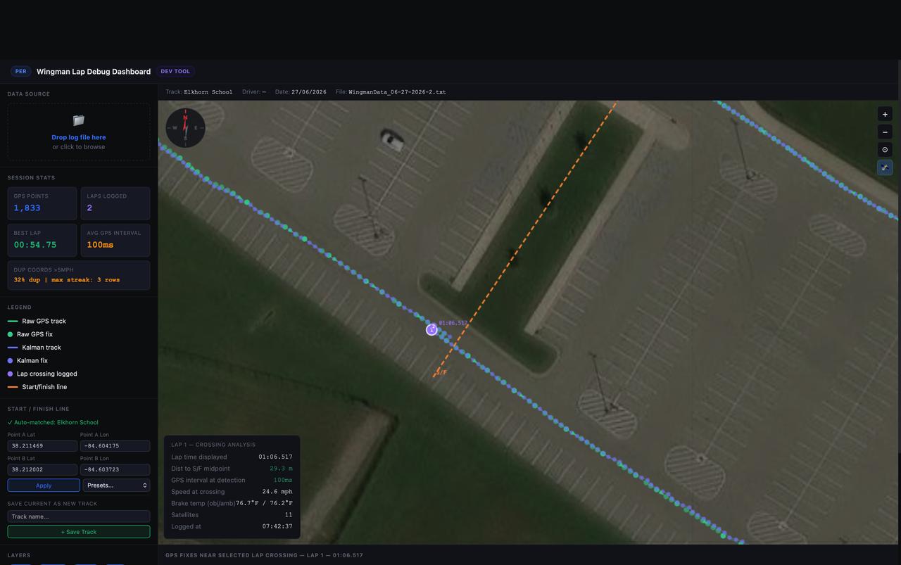Image resolution: width=901 pixels, height=565 pixels.
Task: Click the PER badge in header
Action: tap(21, 71)
